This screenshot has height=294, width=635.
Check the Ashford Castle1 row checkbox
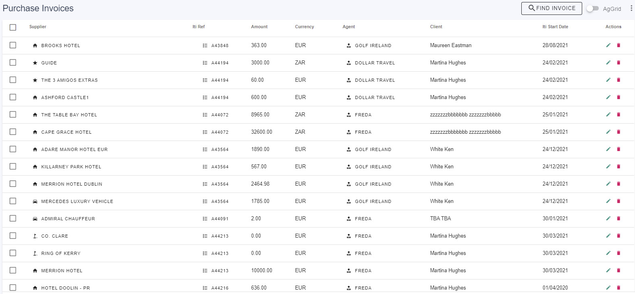13,97
